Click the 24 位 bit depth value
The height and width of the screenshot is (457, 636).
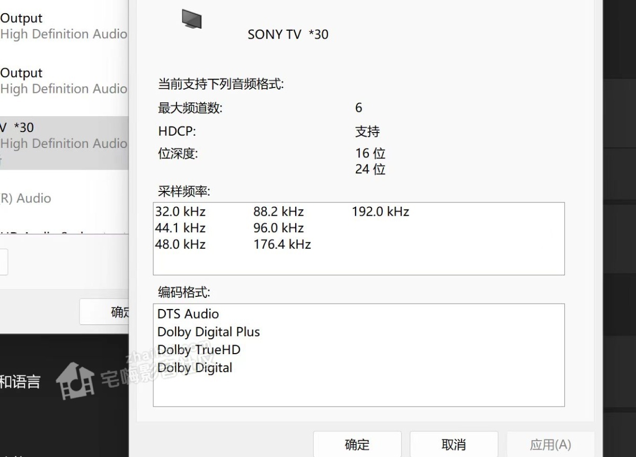click(x=370, y=170)
